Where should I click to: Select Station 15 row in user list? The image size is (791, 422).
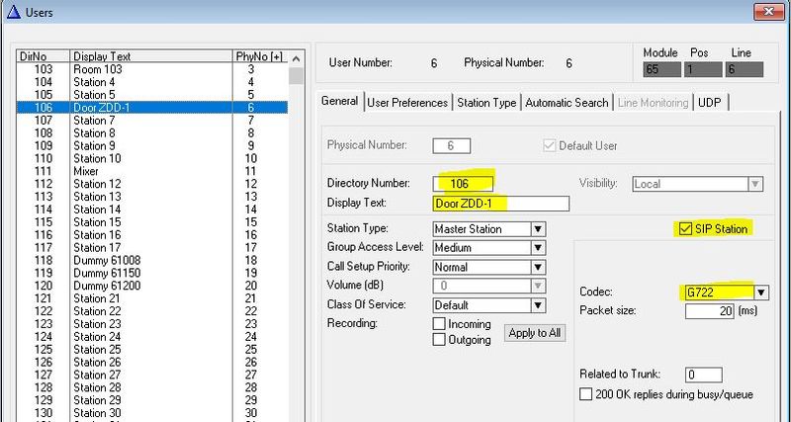tap(152, 221)
